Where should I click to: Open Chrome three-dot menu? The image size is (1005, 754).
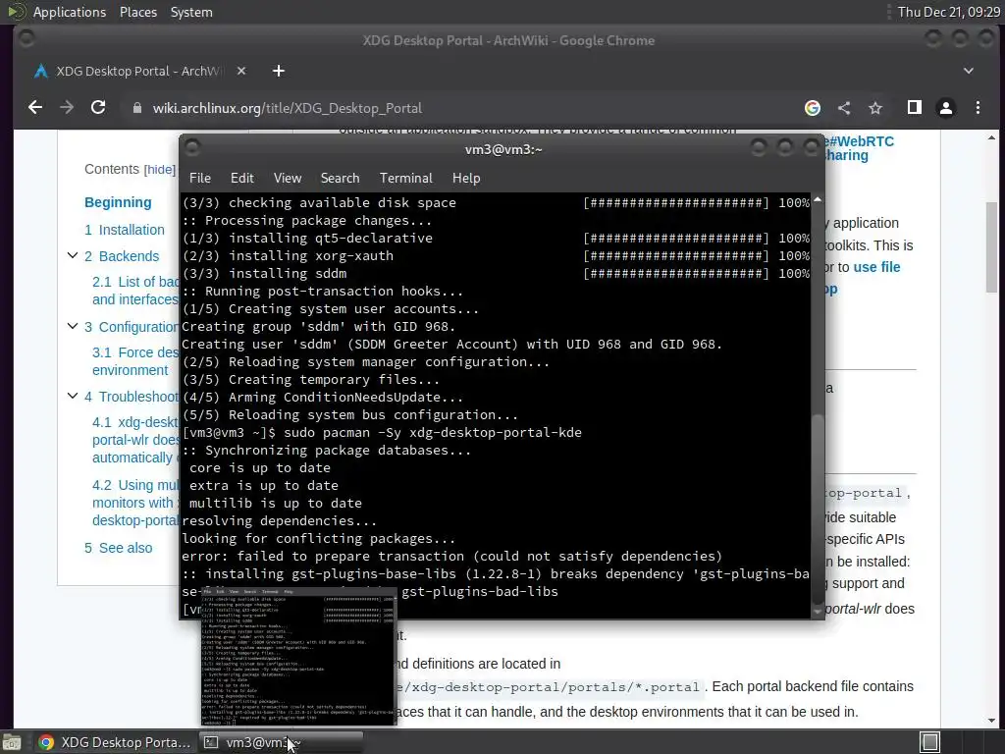click(978, 108)
